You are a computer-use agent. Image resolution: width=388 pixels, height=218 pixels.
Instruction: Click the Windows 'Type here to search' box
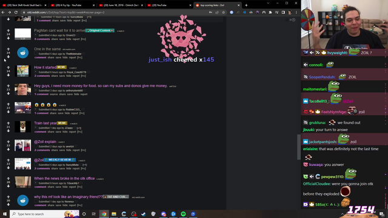tap(44, 214)
